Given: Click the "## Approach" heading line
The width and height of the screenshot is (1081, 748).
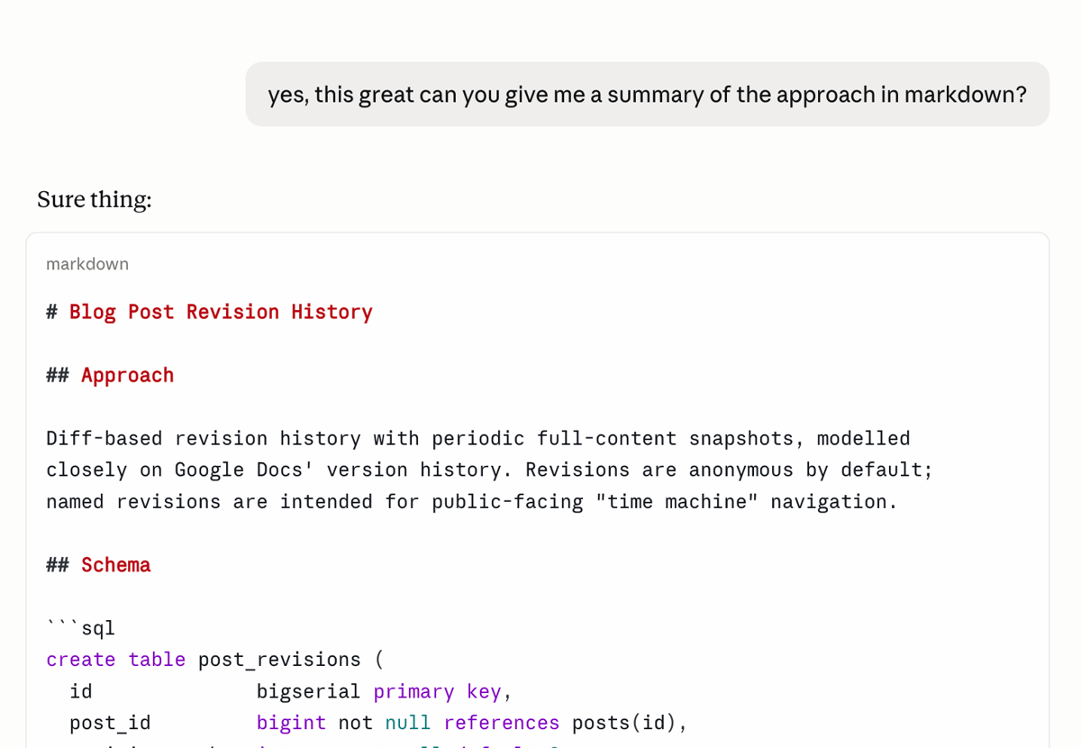Looking at the screenshot, I should 110,375.
